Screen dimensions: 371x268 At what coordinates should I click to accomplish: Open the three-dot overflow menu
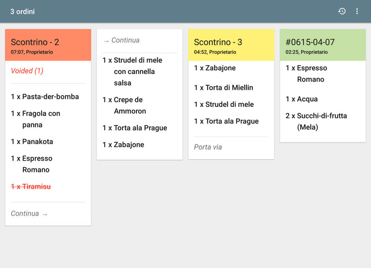[x=357, y=11]
